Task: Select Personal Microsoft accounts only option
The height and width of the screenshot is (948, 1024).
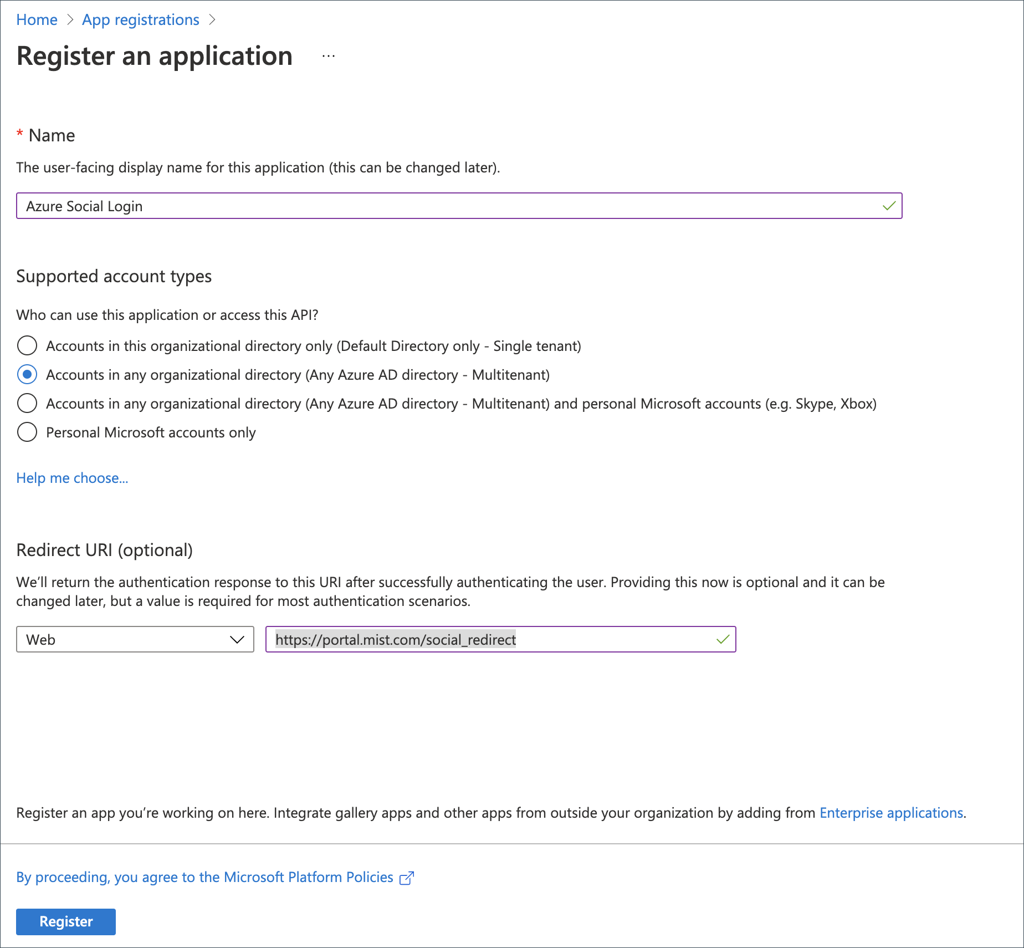Action: 27,432
